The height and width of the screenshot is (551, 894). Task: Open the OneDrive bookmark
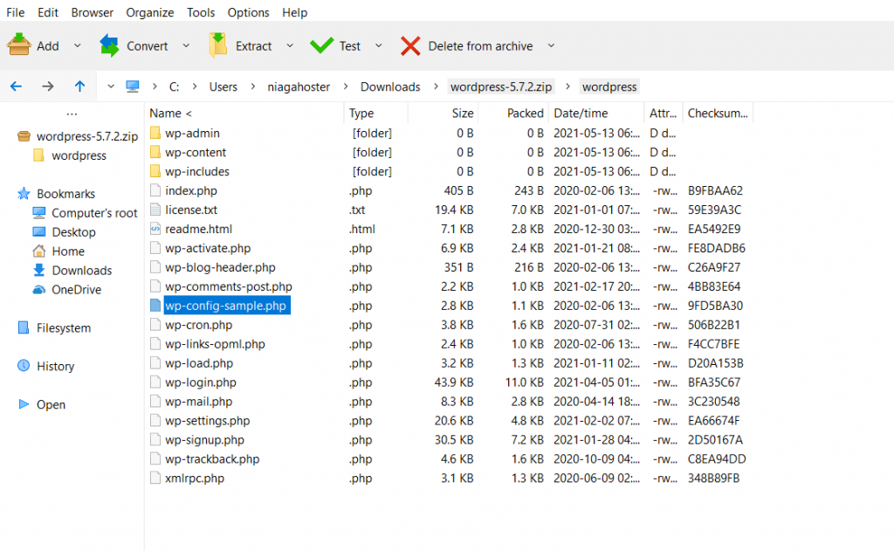pos(76,290)
